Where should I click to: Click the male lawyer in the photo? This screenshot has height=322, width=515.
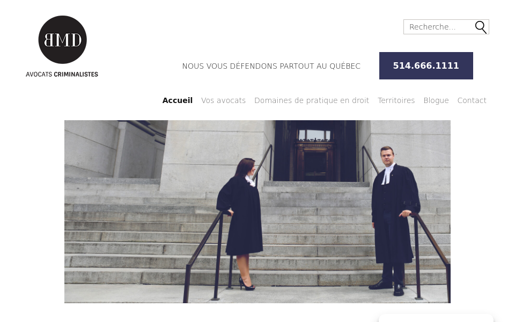click(x=394, y=221)
